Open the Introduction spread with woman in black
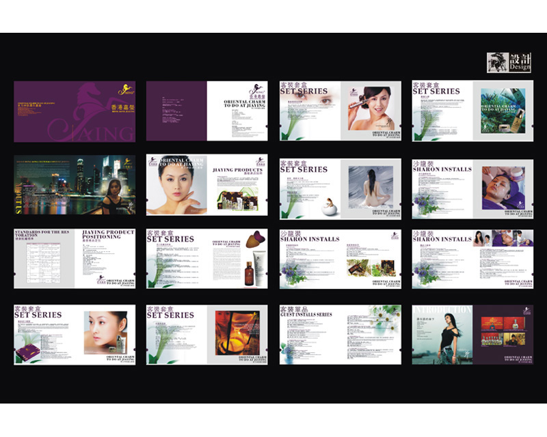 point(472,335)
